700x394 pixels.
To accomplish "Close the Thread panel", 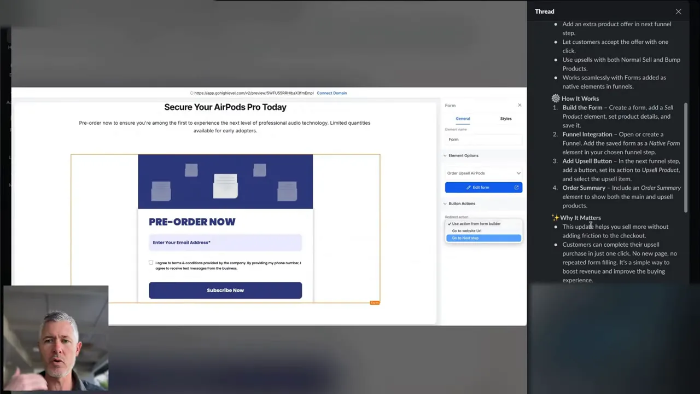I will 678,11.
